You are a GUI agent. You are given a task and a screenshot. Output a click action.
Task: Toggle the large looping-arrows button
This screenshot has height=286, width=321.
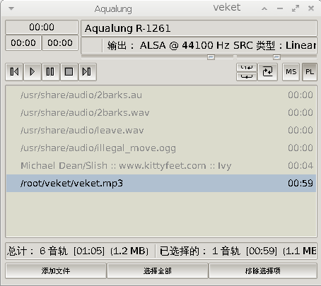(267, 72)
